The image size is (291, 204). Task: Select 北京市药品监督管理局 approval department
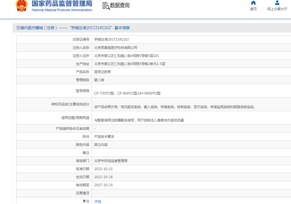coord(111,161)
